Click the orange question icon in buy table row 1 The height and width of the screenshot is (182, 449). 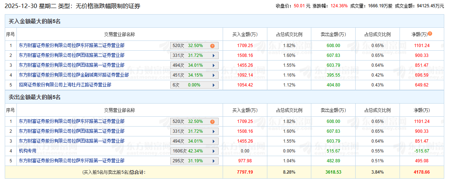(212, 46)
